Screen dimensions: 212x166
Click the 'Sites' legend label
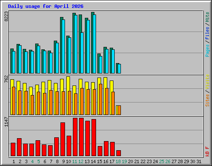click(207, 100)
